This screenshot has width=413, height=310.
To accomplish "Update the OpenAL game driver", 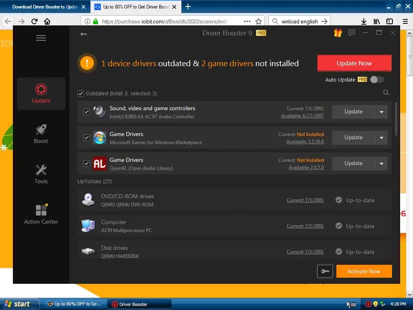I will 353,163.
